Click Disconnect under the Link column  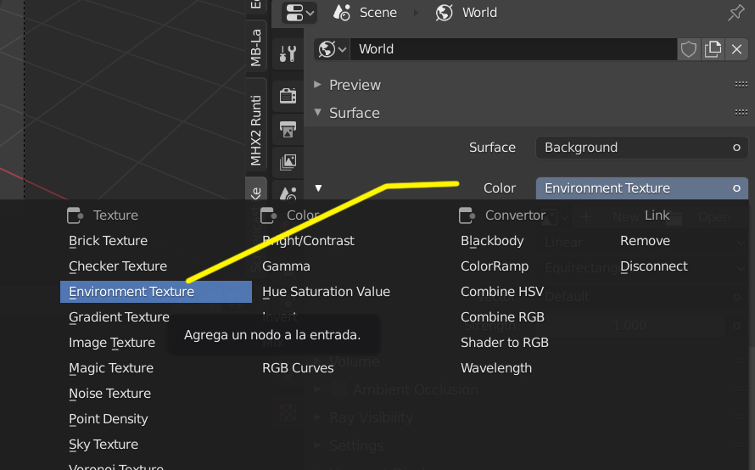click(x=654, y=266)
